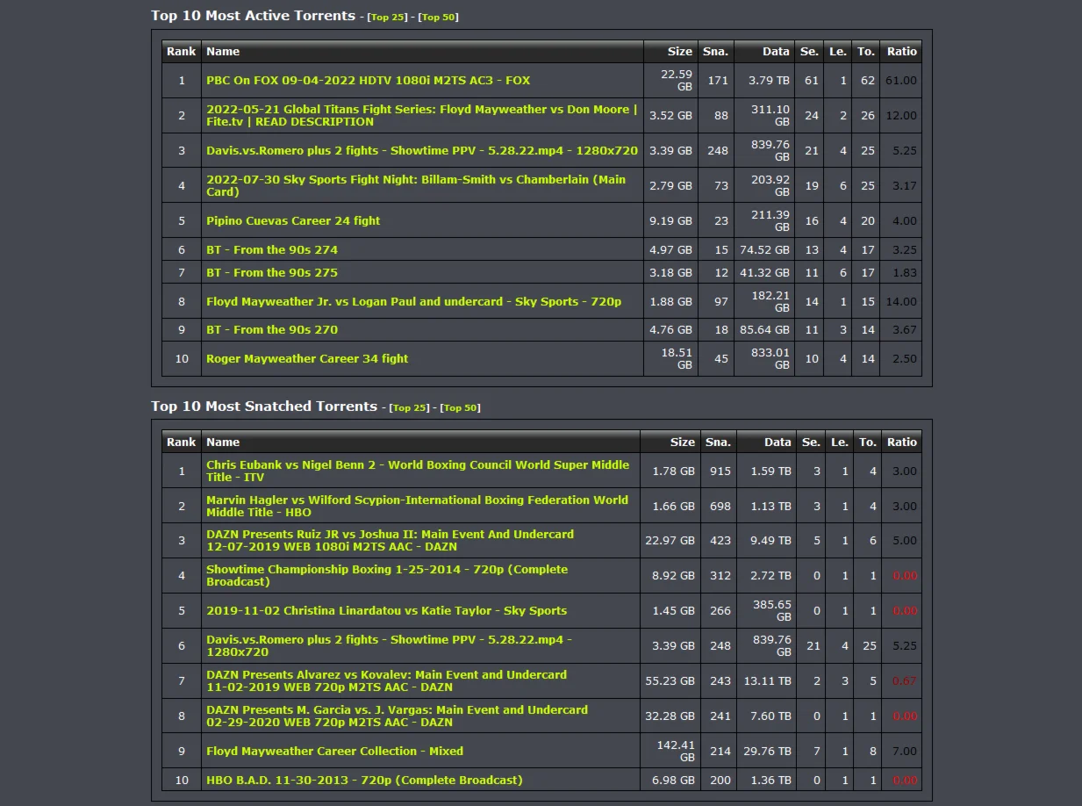Open HBO B.A.D. 11-30-2013 torrent
This screenshot has height=806, width=1082.
point(364,780)
